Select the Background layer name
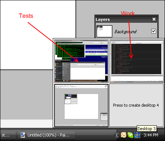The width and height of the screenshot is (165, 141). coord(125,32)
